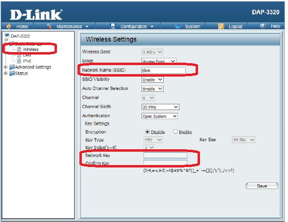Click the Confirm Key input field
The image size is (288, 222).
click(x=166, y=163)
